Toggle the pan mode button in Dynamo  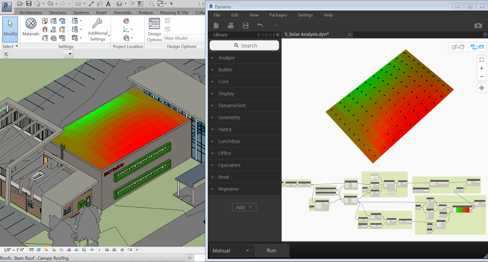click(481, 88)
